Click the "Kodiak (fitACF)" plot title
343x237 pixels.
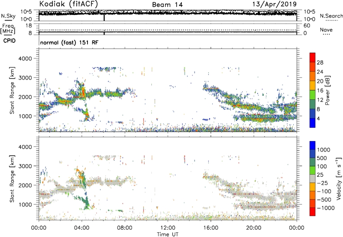click(69, 4)
